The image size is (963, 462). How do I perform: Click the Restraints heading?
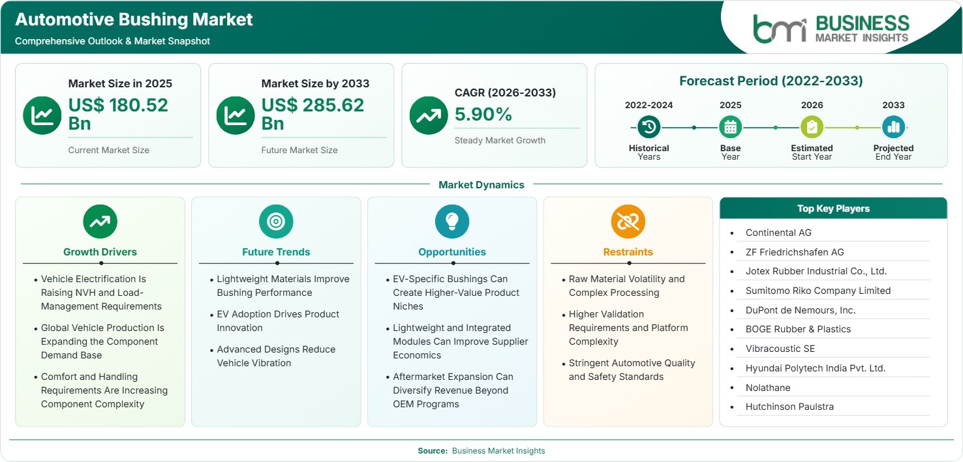coord(628,252)
